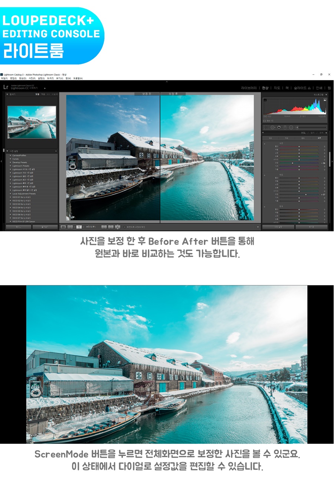This screenshot has width=334, height=501.
Task: Toggle the HSL panel on/off switch
Action: 263,133
